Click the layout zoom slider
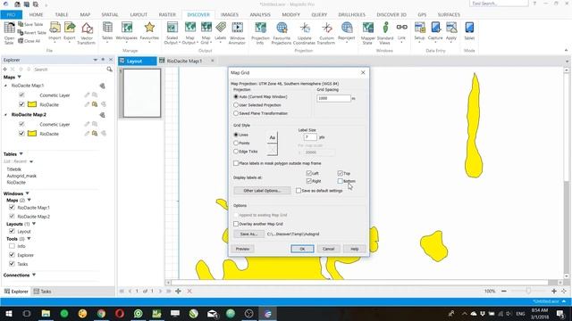 click(x=528, y=291)
